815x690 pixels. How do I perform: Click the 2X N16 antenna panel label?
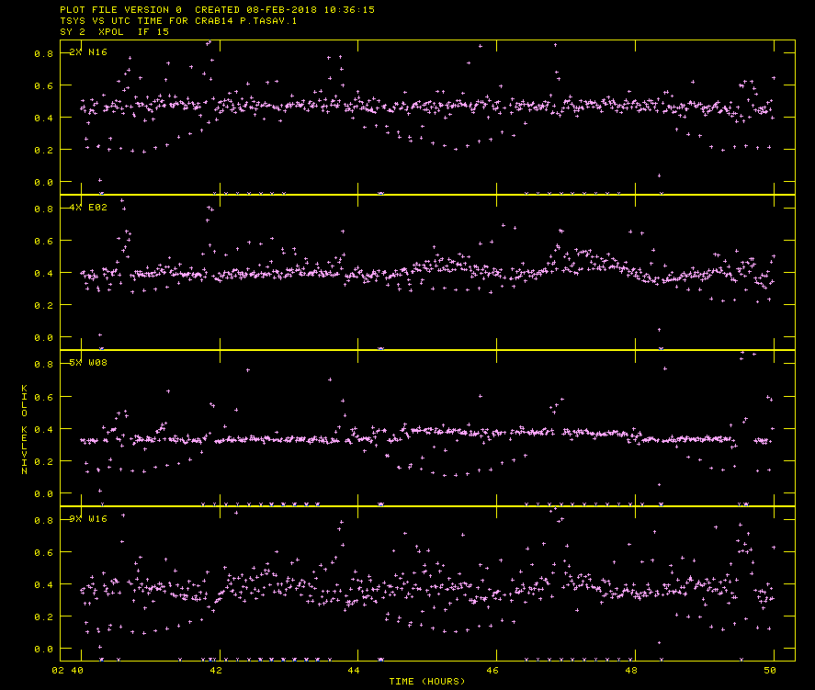pos(89,52)
